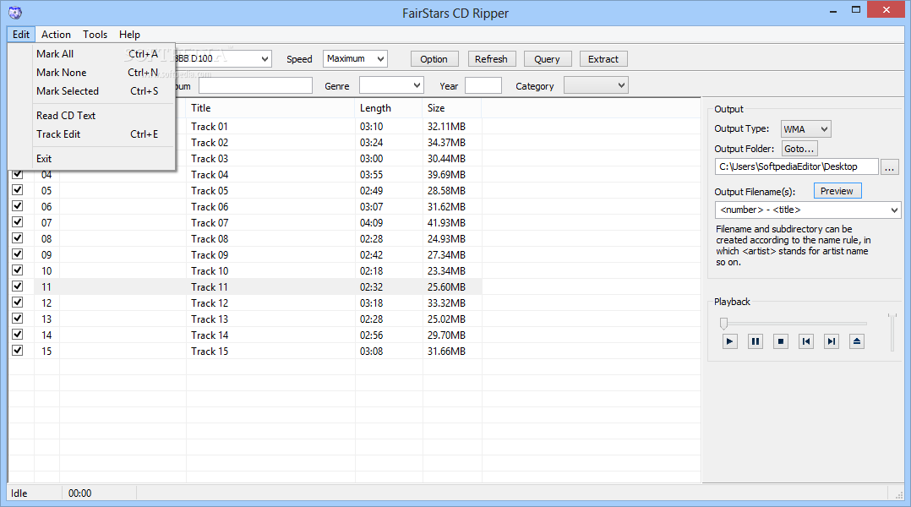The width and height of the screenshot is (911, 507).
Task: Uncheck track 14 checkbox
Action: [x=18, y=335]
